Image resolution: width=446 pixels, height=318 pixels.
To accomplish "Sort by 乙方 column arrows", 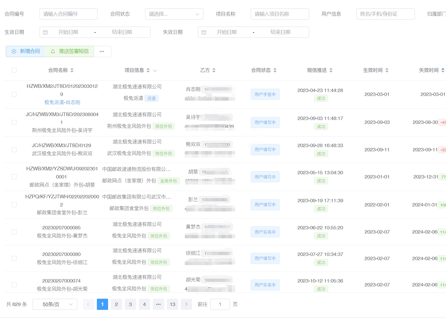I will [x=214, y=70].
